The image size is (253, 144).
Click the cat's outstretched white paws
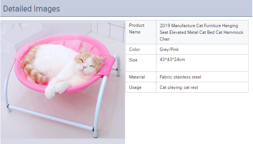[x=56, y=89]
